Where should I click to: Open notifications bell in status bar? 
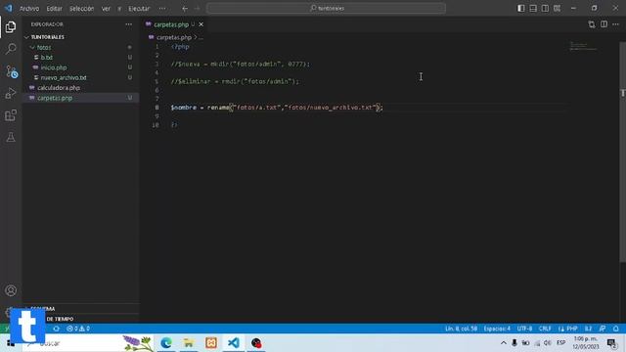[x=616, y=329]
